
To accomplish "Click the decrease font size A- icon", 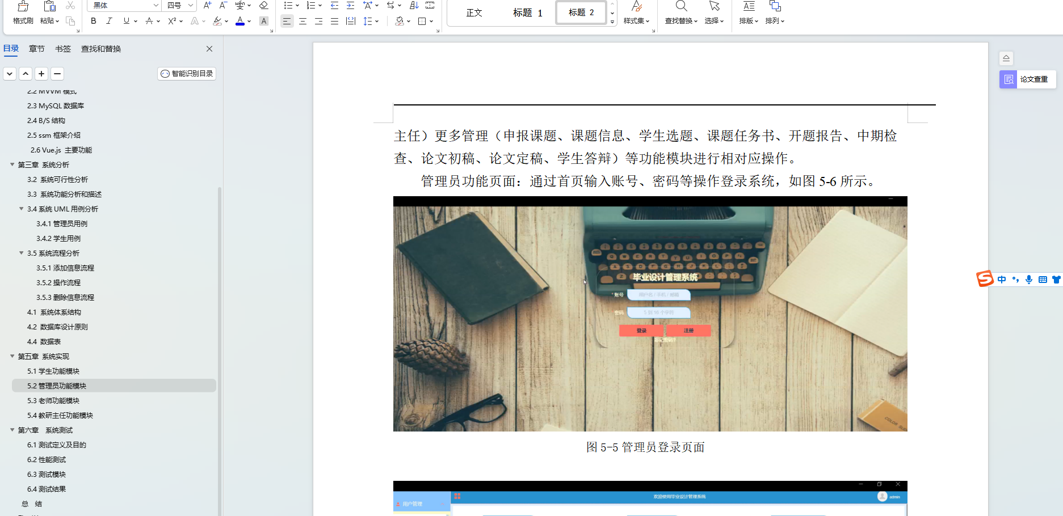I will click(223, 5).
